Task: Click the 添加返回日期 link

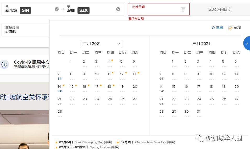Action: 220,10
